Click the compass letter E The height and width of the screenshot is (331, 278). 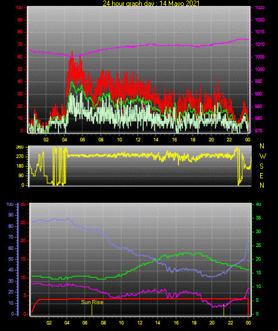[x=261, y=176]
